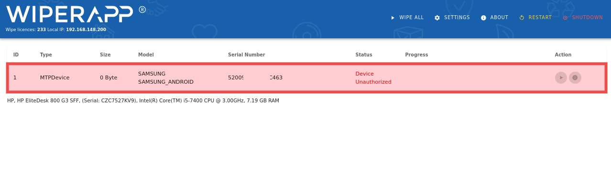Select the MTPDevice row type cell
The width and height of the screenshot is (611, 186).
[55, 77]
